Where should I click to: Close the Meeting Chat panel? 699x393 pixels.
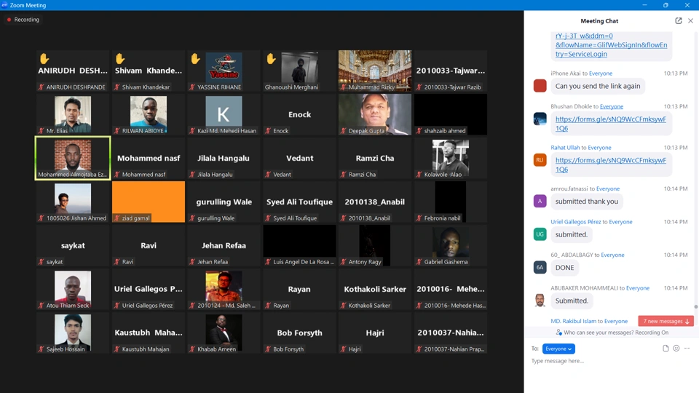pyautogui.click(x=690, y=20)
